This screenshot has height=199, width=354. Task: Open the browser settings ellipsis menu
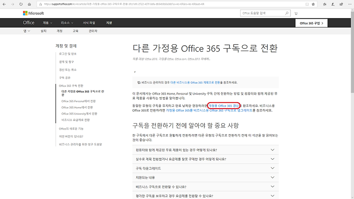(350, 4)
